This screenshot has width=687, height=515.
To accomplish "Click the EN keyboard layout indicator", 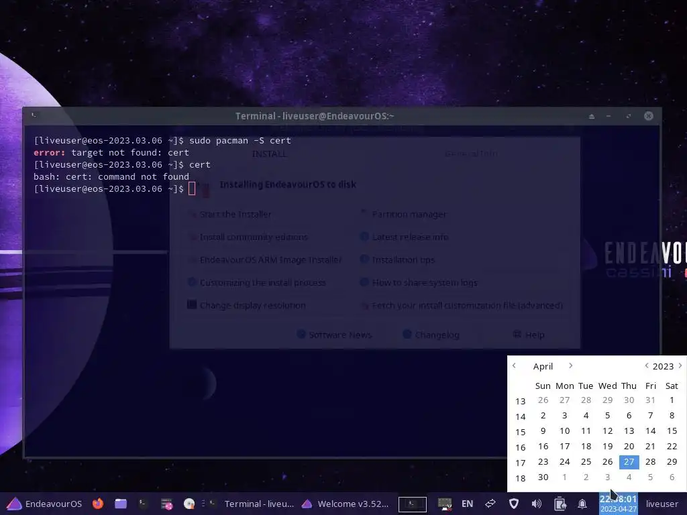I will click(x=468, y=504).
